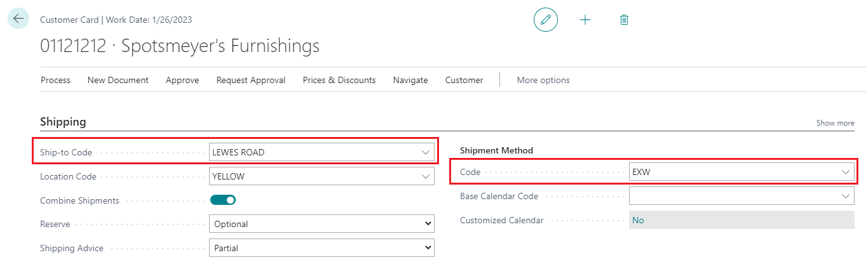Open the Shipment Method Code dropdown
The image size is (866, 274).
845,172
